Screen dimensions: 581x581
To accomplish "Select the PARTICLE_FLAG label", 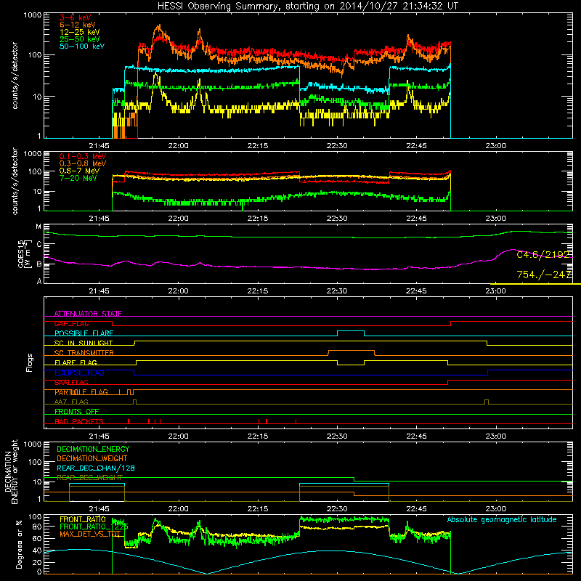I will point(81,392).
